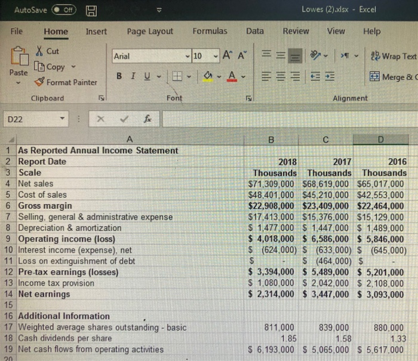Select Center alignment icon

click(x=281, y=76)
